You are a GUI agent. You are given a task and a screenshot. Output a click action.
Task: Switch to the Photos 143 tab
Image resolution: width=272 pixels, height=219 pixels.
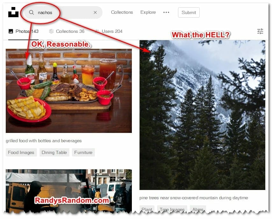pos(24,32)
